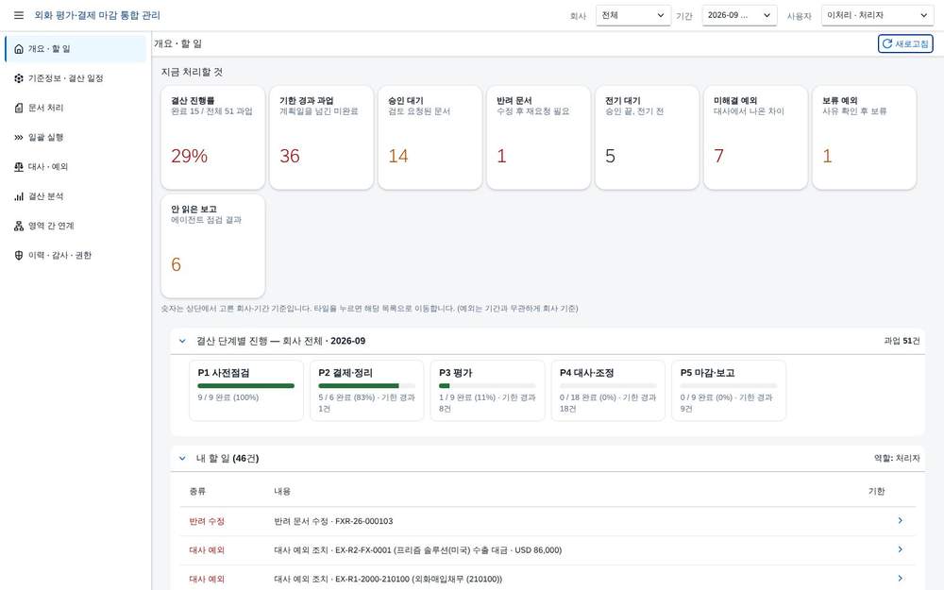Open the 기간 dropdown showing 2026-09

(x=739, y=15)
